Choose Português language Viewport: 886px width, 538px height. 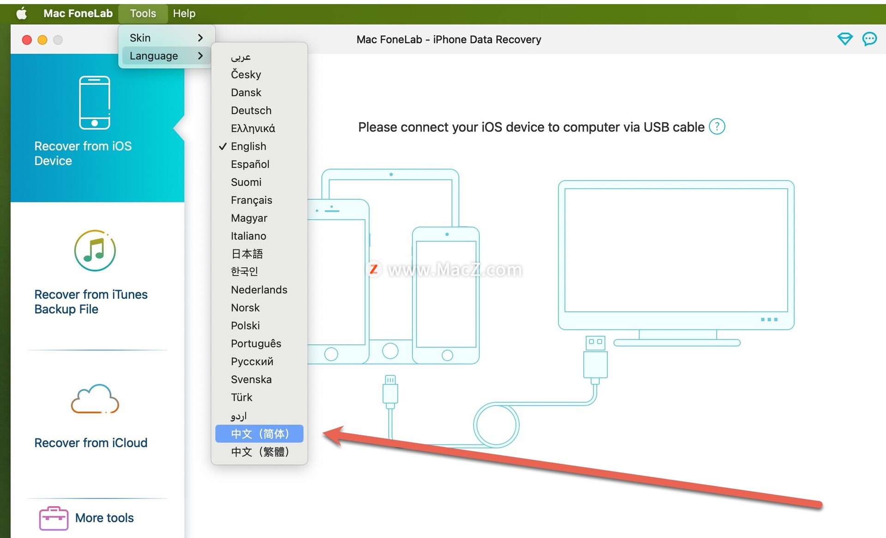(x=259, y=343)
